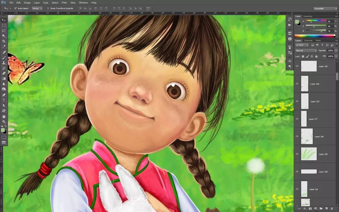Open the Auto-Select Group dropdown
Viewport: 339px width, 212px height.
click(x=37, y=8)
